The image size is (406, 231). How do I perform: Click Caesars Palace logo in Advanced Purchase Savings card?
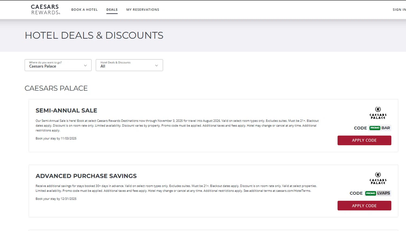click(x=378, y=178)
